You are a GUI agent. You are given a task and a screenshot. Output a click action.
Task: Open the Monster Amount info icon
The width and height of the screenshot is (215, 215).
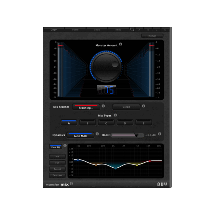(120, 44)
